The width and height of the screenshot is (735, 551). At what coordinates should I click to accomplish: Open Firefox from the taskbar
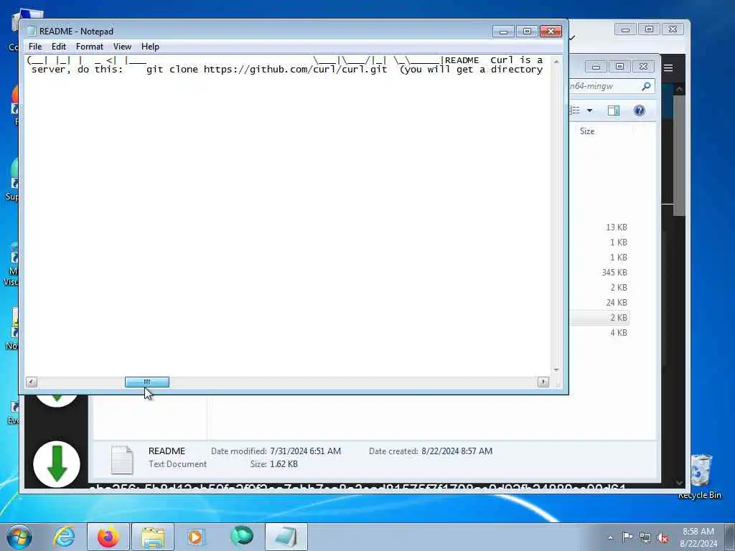(x=108, y=537)
